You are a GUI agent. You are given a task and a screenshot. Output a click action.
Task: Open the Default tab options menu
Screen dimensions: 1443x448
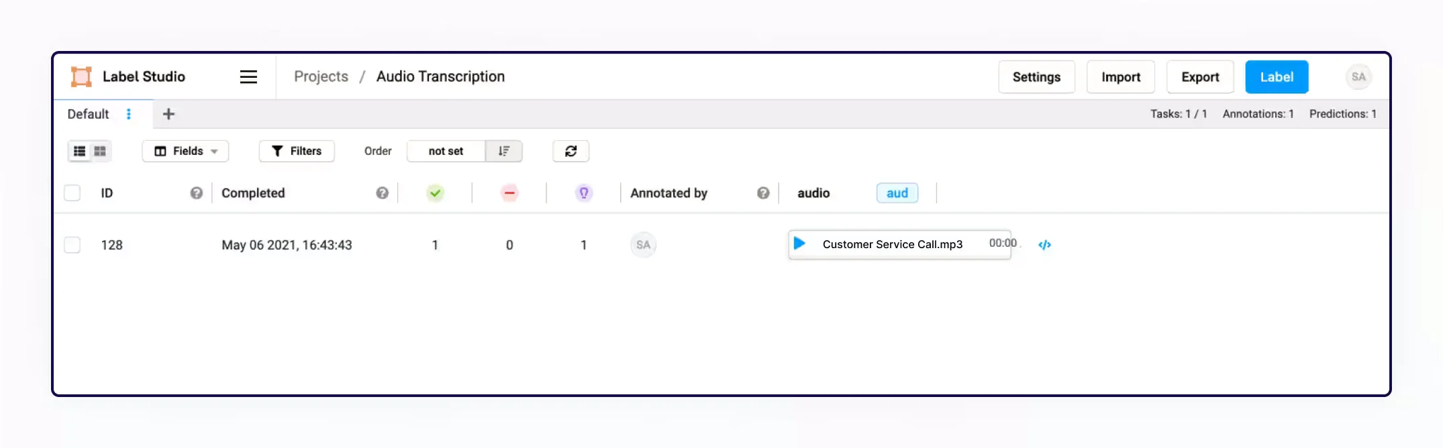pyautogui.click(x=129, y=114)
